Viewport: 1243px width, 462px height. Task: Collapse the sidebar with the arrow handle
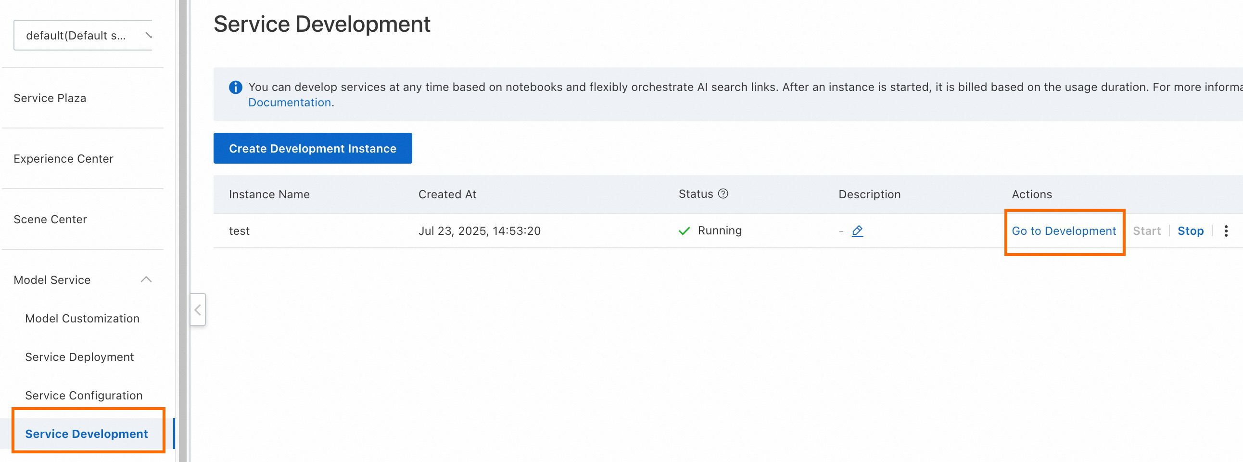tap(198, 309)
